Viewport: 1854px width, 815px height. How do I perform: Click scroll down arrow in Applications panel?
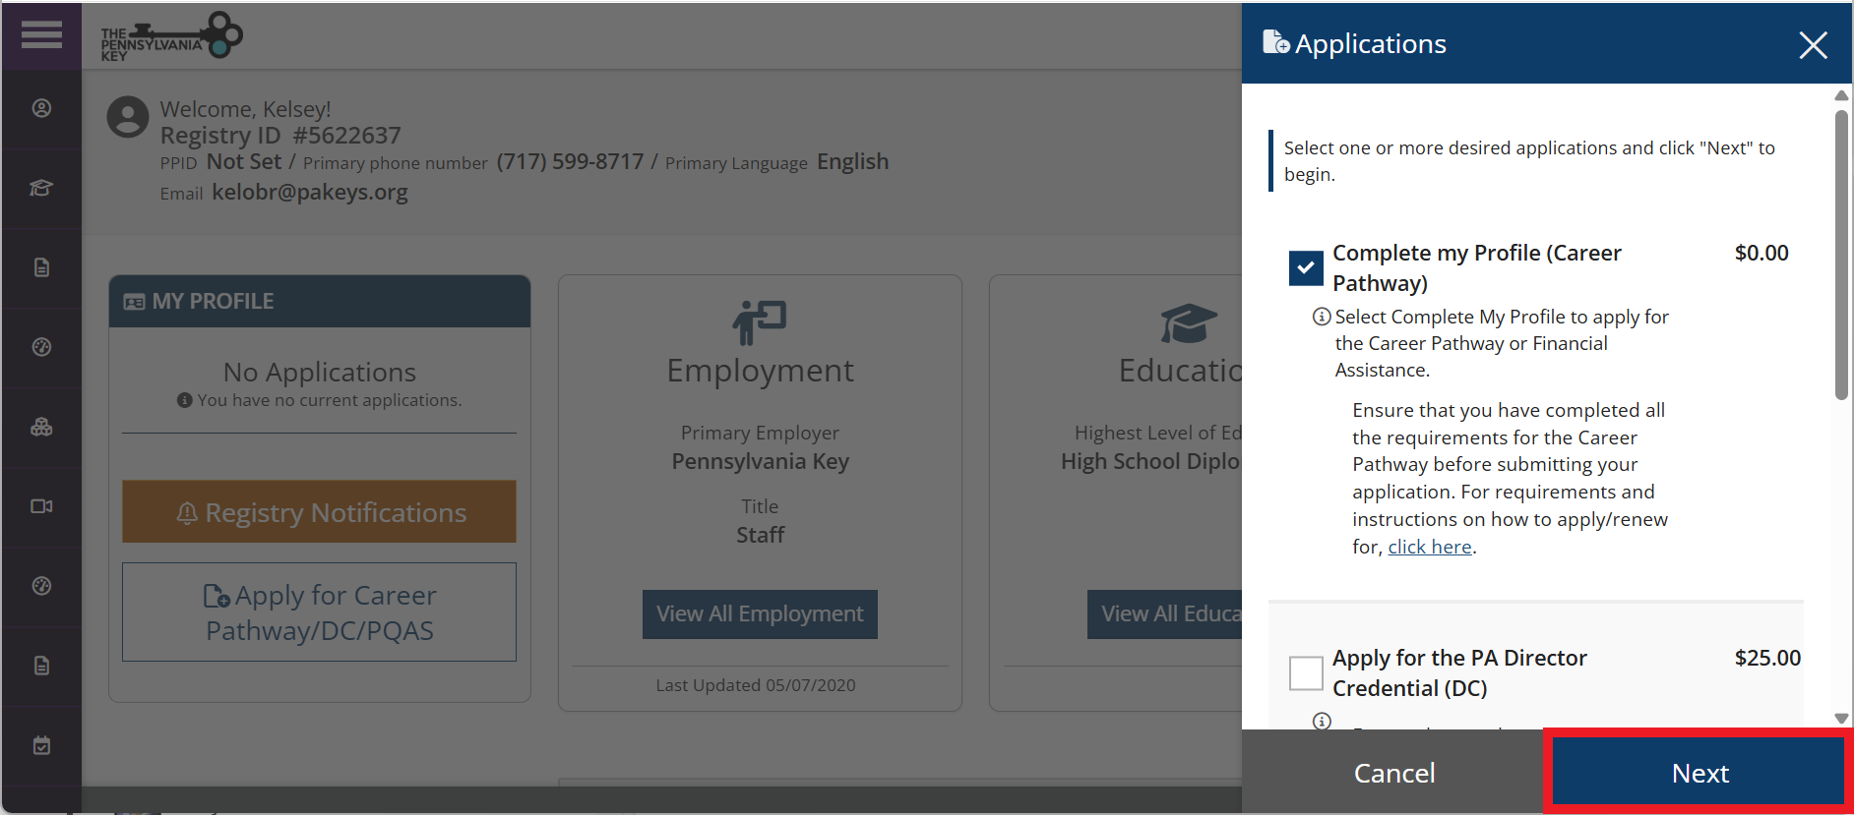click(1841, 719)
